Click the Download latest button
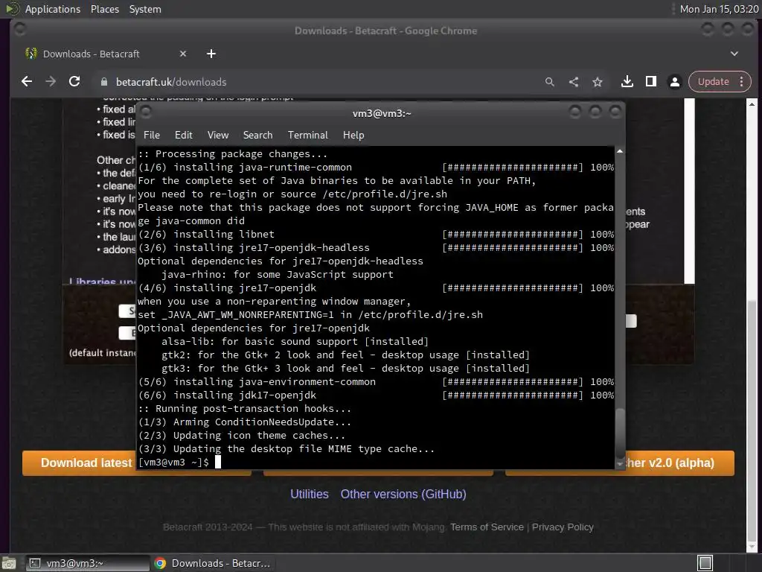The height and width of the screenshot is (572, 762). pyautogui.click(x=79, y=463)
